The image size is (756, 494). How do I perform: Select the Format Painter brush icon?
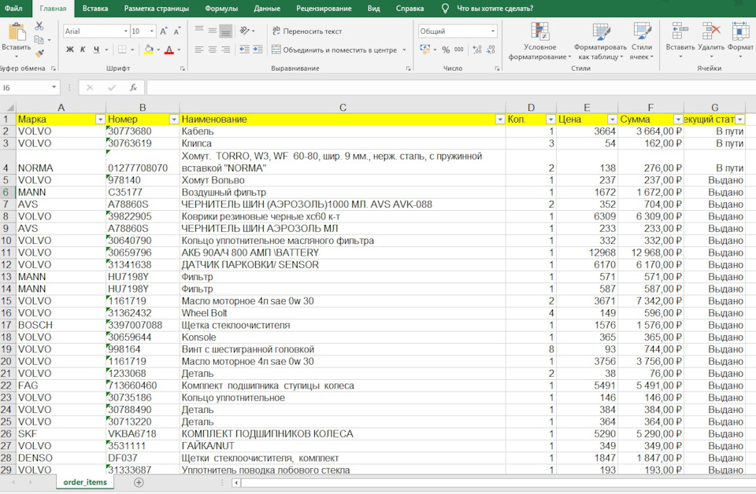39,54
